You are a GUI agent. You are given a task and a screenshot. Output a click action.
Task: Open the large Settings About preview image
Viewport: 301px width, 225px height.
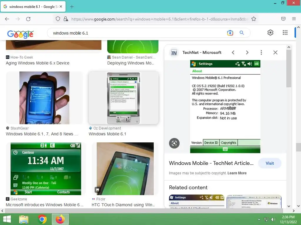click(x=225, y=107)
